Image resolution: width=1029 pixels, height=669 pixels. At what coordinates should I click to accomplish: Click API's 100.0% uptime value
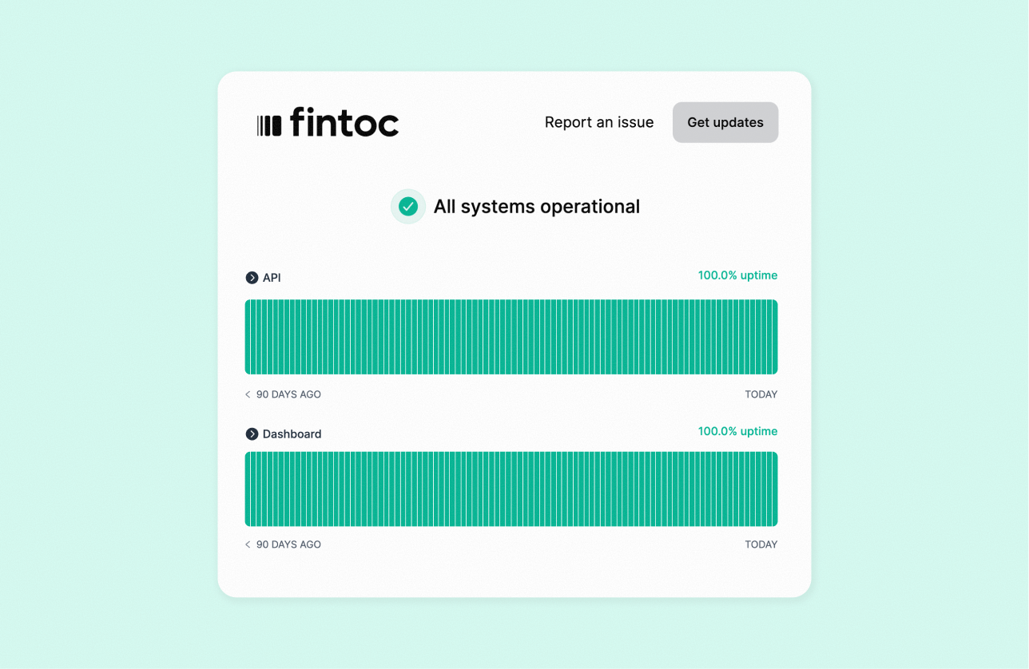tap(737, 275)
